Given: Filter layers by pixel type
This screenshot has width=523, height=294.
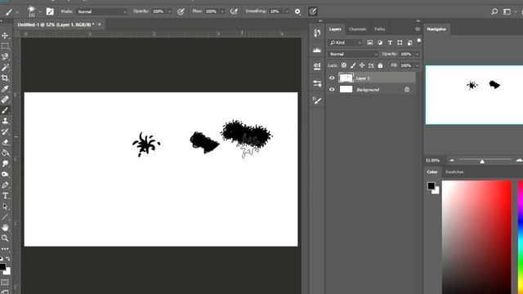Looking at the screenshot, I should tap(370, 42).
